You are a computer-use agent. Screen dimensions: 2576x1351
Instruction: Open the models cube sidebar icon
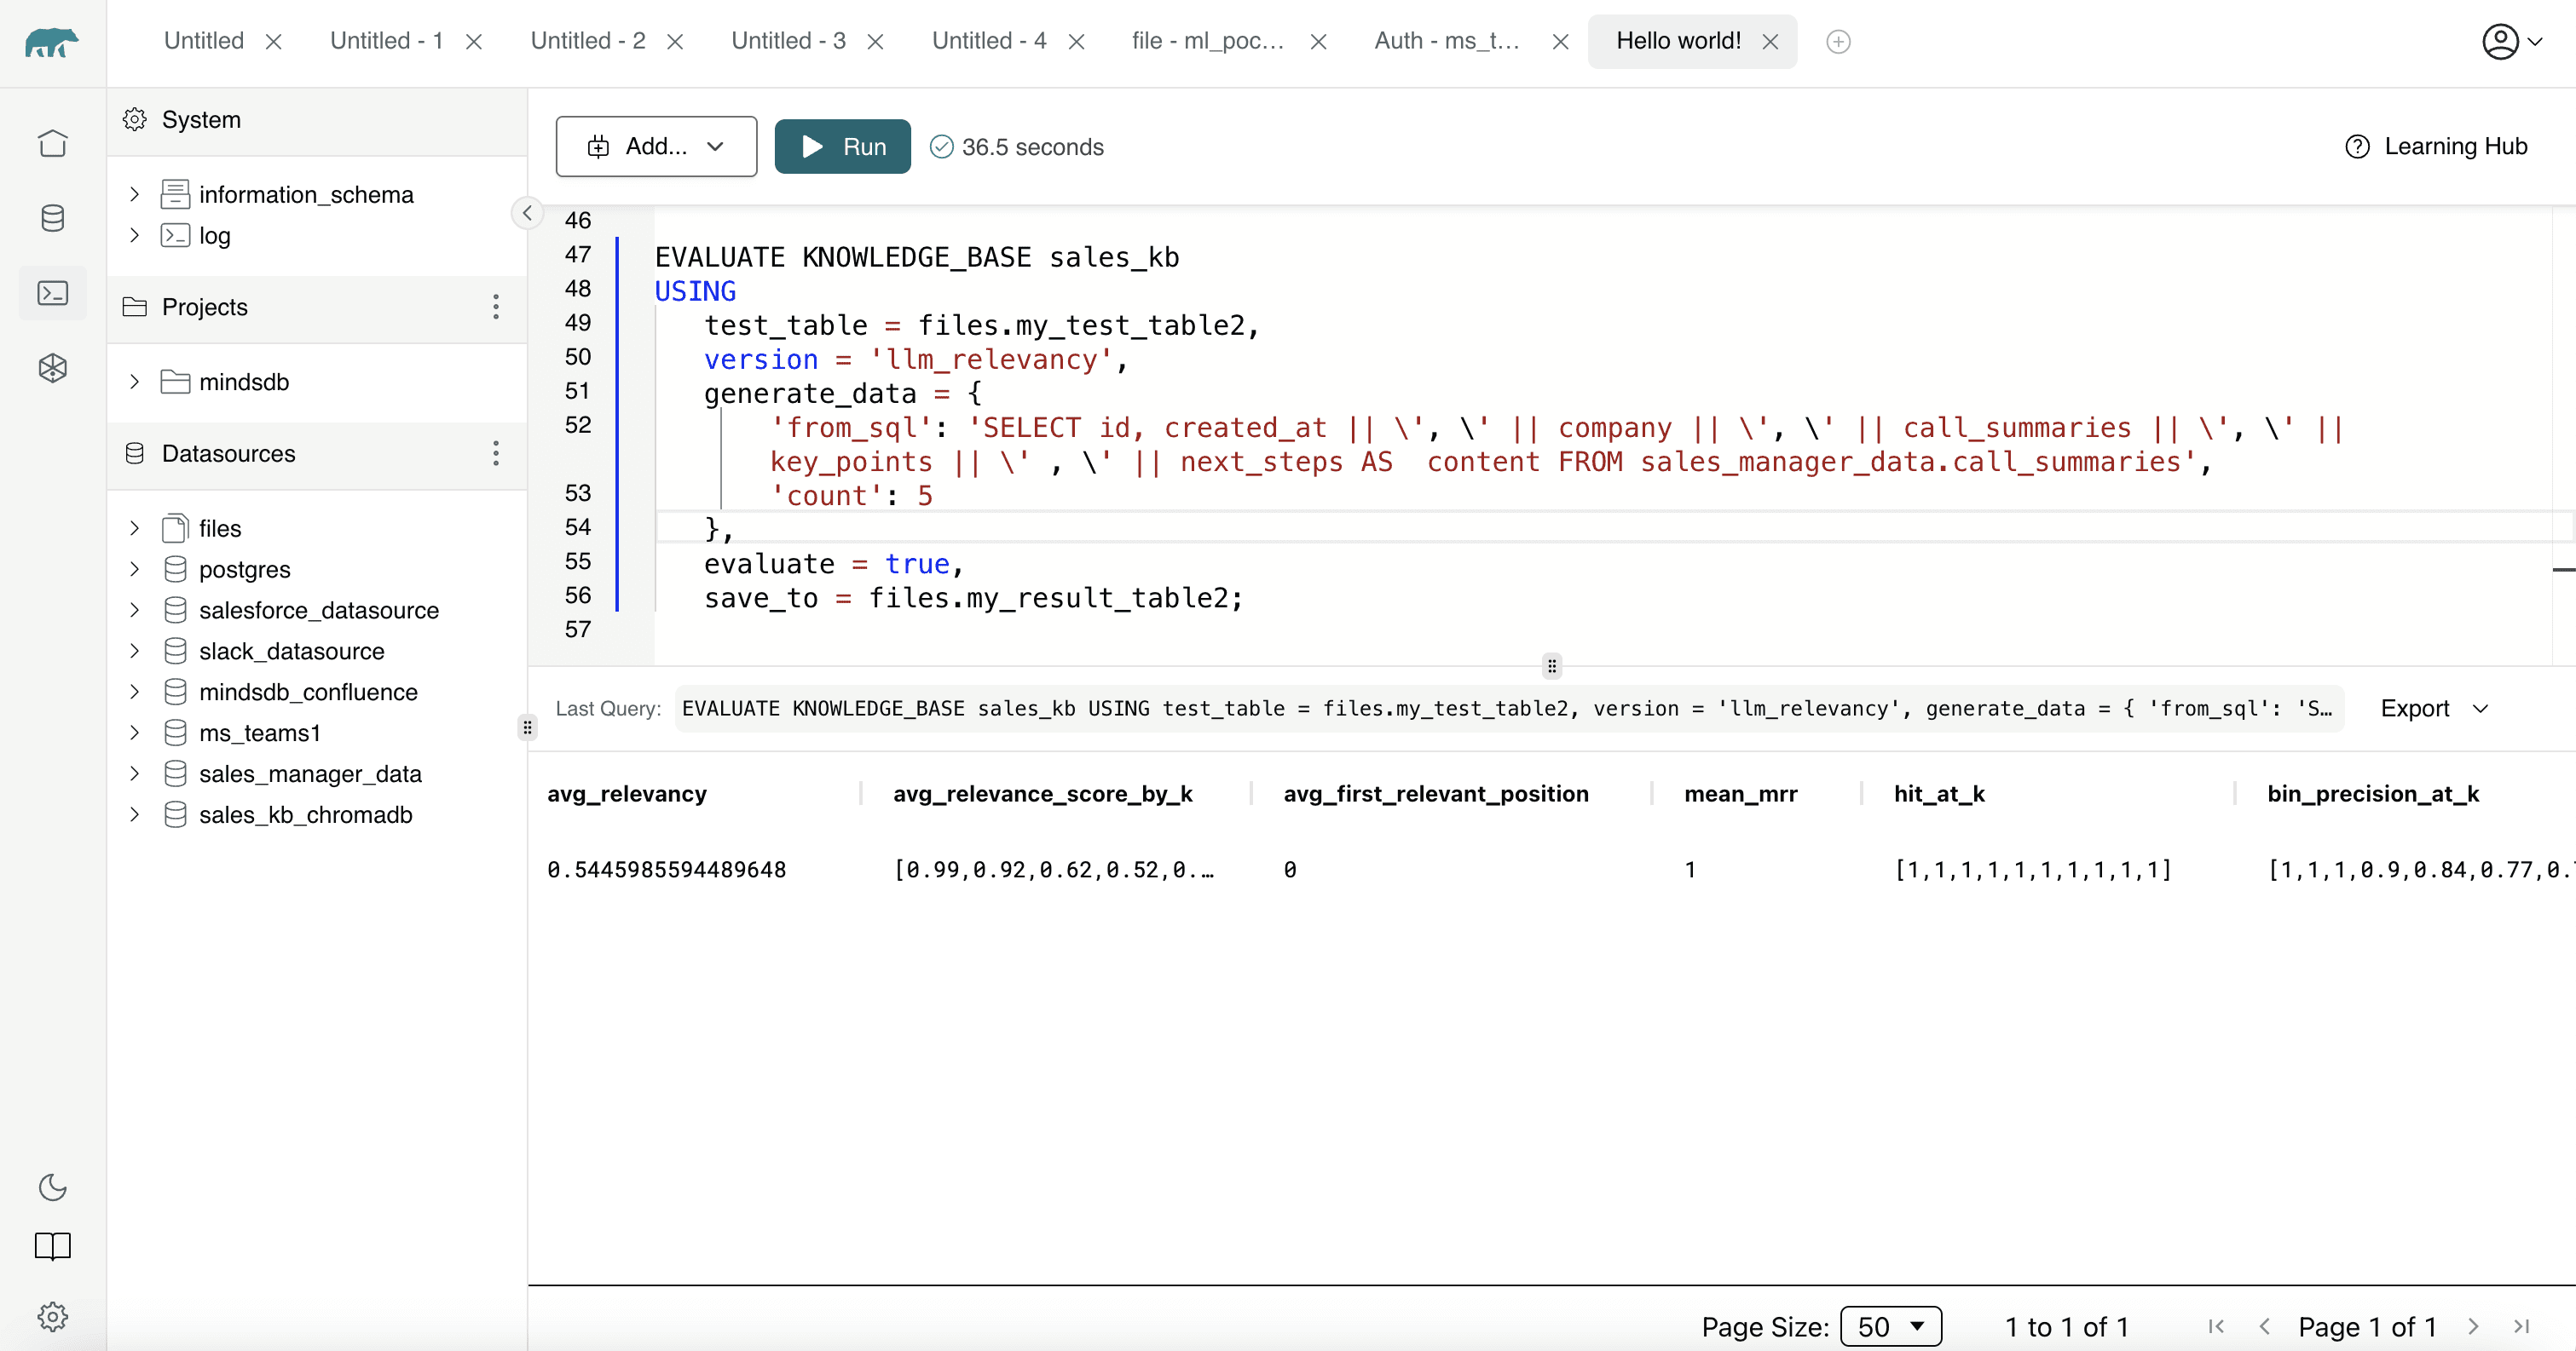tap(52, 368)
